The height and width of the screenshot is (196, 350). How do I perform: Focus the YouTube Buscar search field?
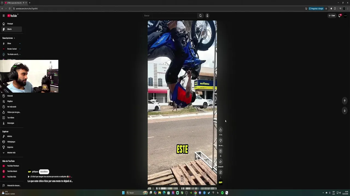coord(170,16)
